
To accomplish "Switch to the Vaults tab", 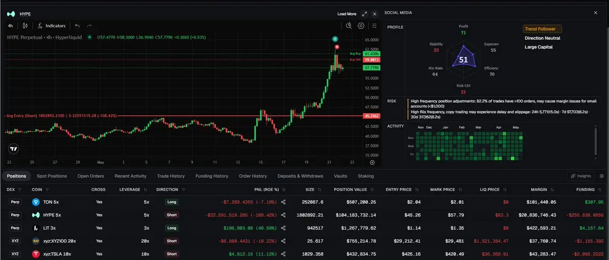I will 341,176.
